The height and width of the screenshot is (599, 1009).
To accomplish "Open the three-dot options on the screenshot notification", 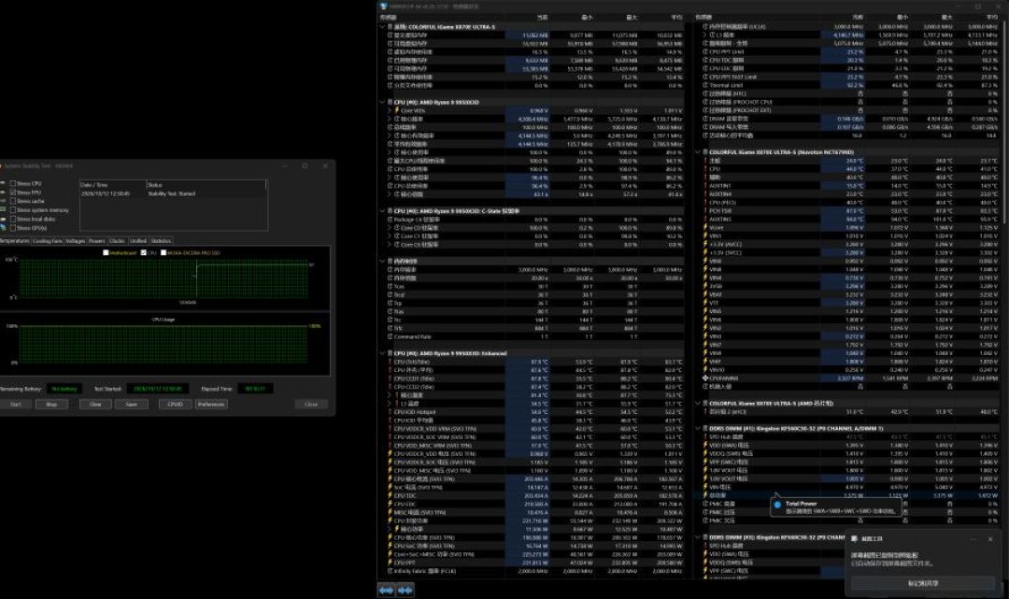I will pyautogui.click(x=973, y=539).
